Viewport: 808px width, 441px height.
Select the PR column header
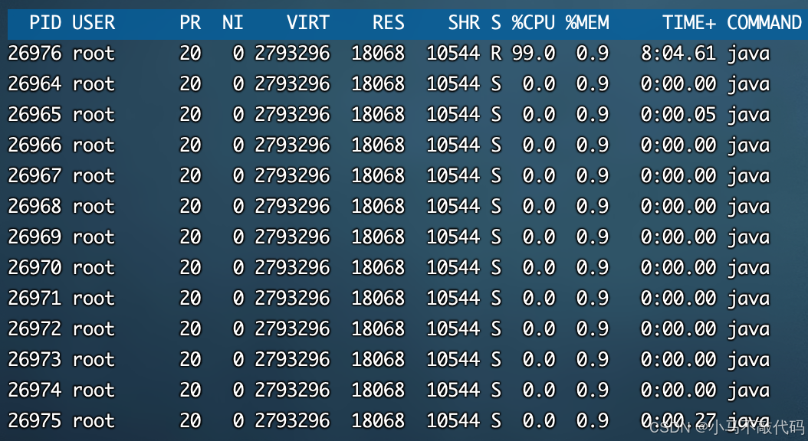(x=190, y=23)
